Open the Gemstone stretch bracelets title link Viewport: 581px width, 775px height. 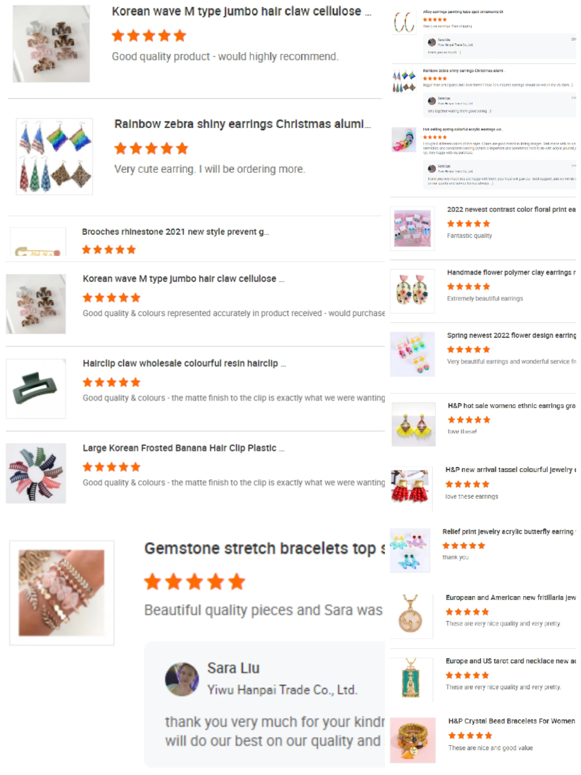pos(264,549)
